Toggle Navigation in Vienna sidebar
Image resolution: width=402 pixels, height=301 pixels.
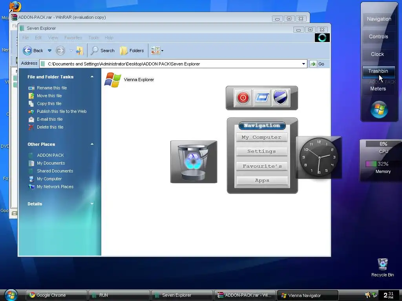pos(379,19)
